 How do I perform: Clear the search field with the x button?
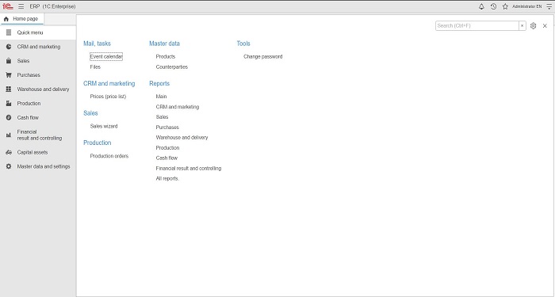[522, 26]
